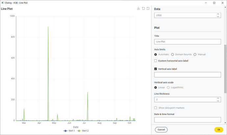Select Manual axis limits option

click(195, 54)
